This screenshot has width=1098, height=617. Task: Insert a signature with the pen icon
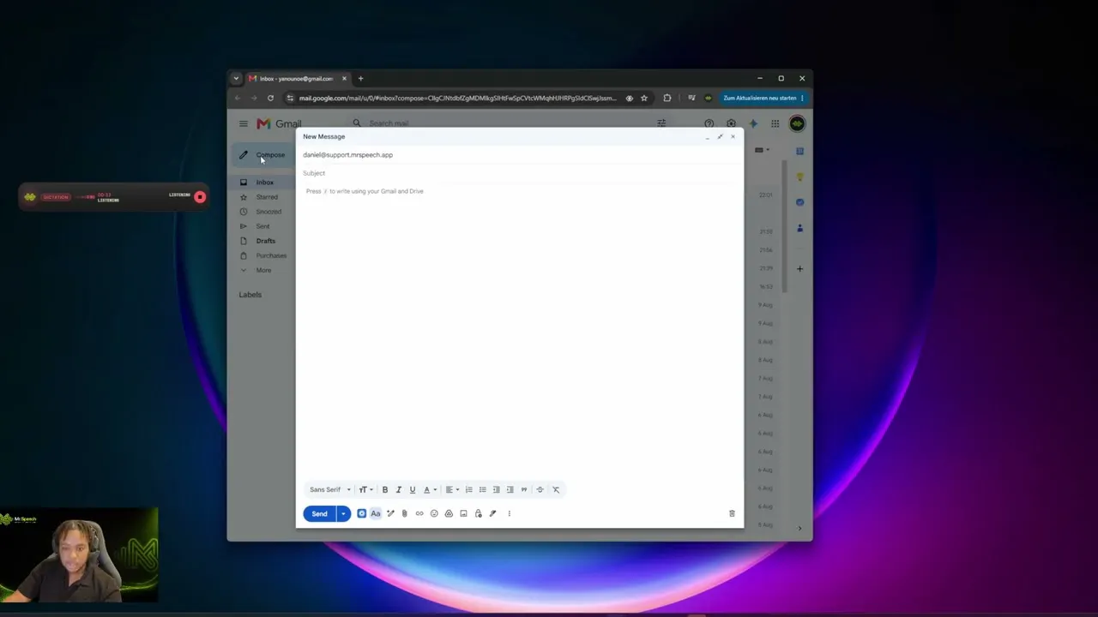pos(492,513)
